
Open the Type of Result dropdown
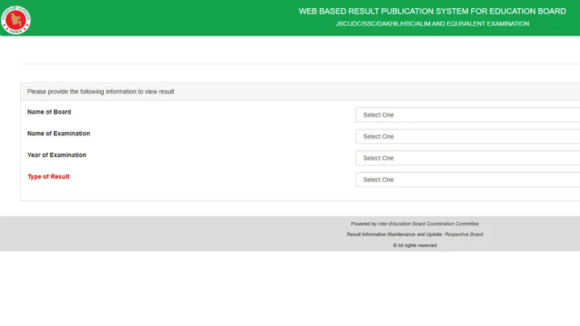[x=467, y=180]
